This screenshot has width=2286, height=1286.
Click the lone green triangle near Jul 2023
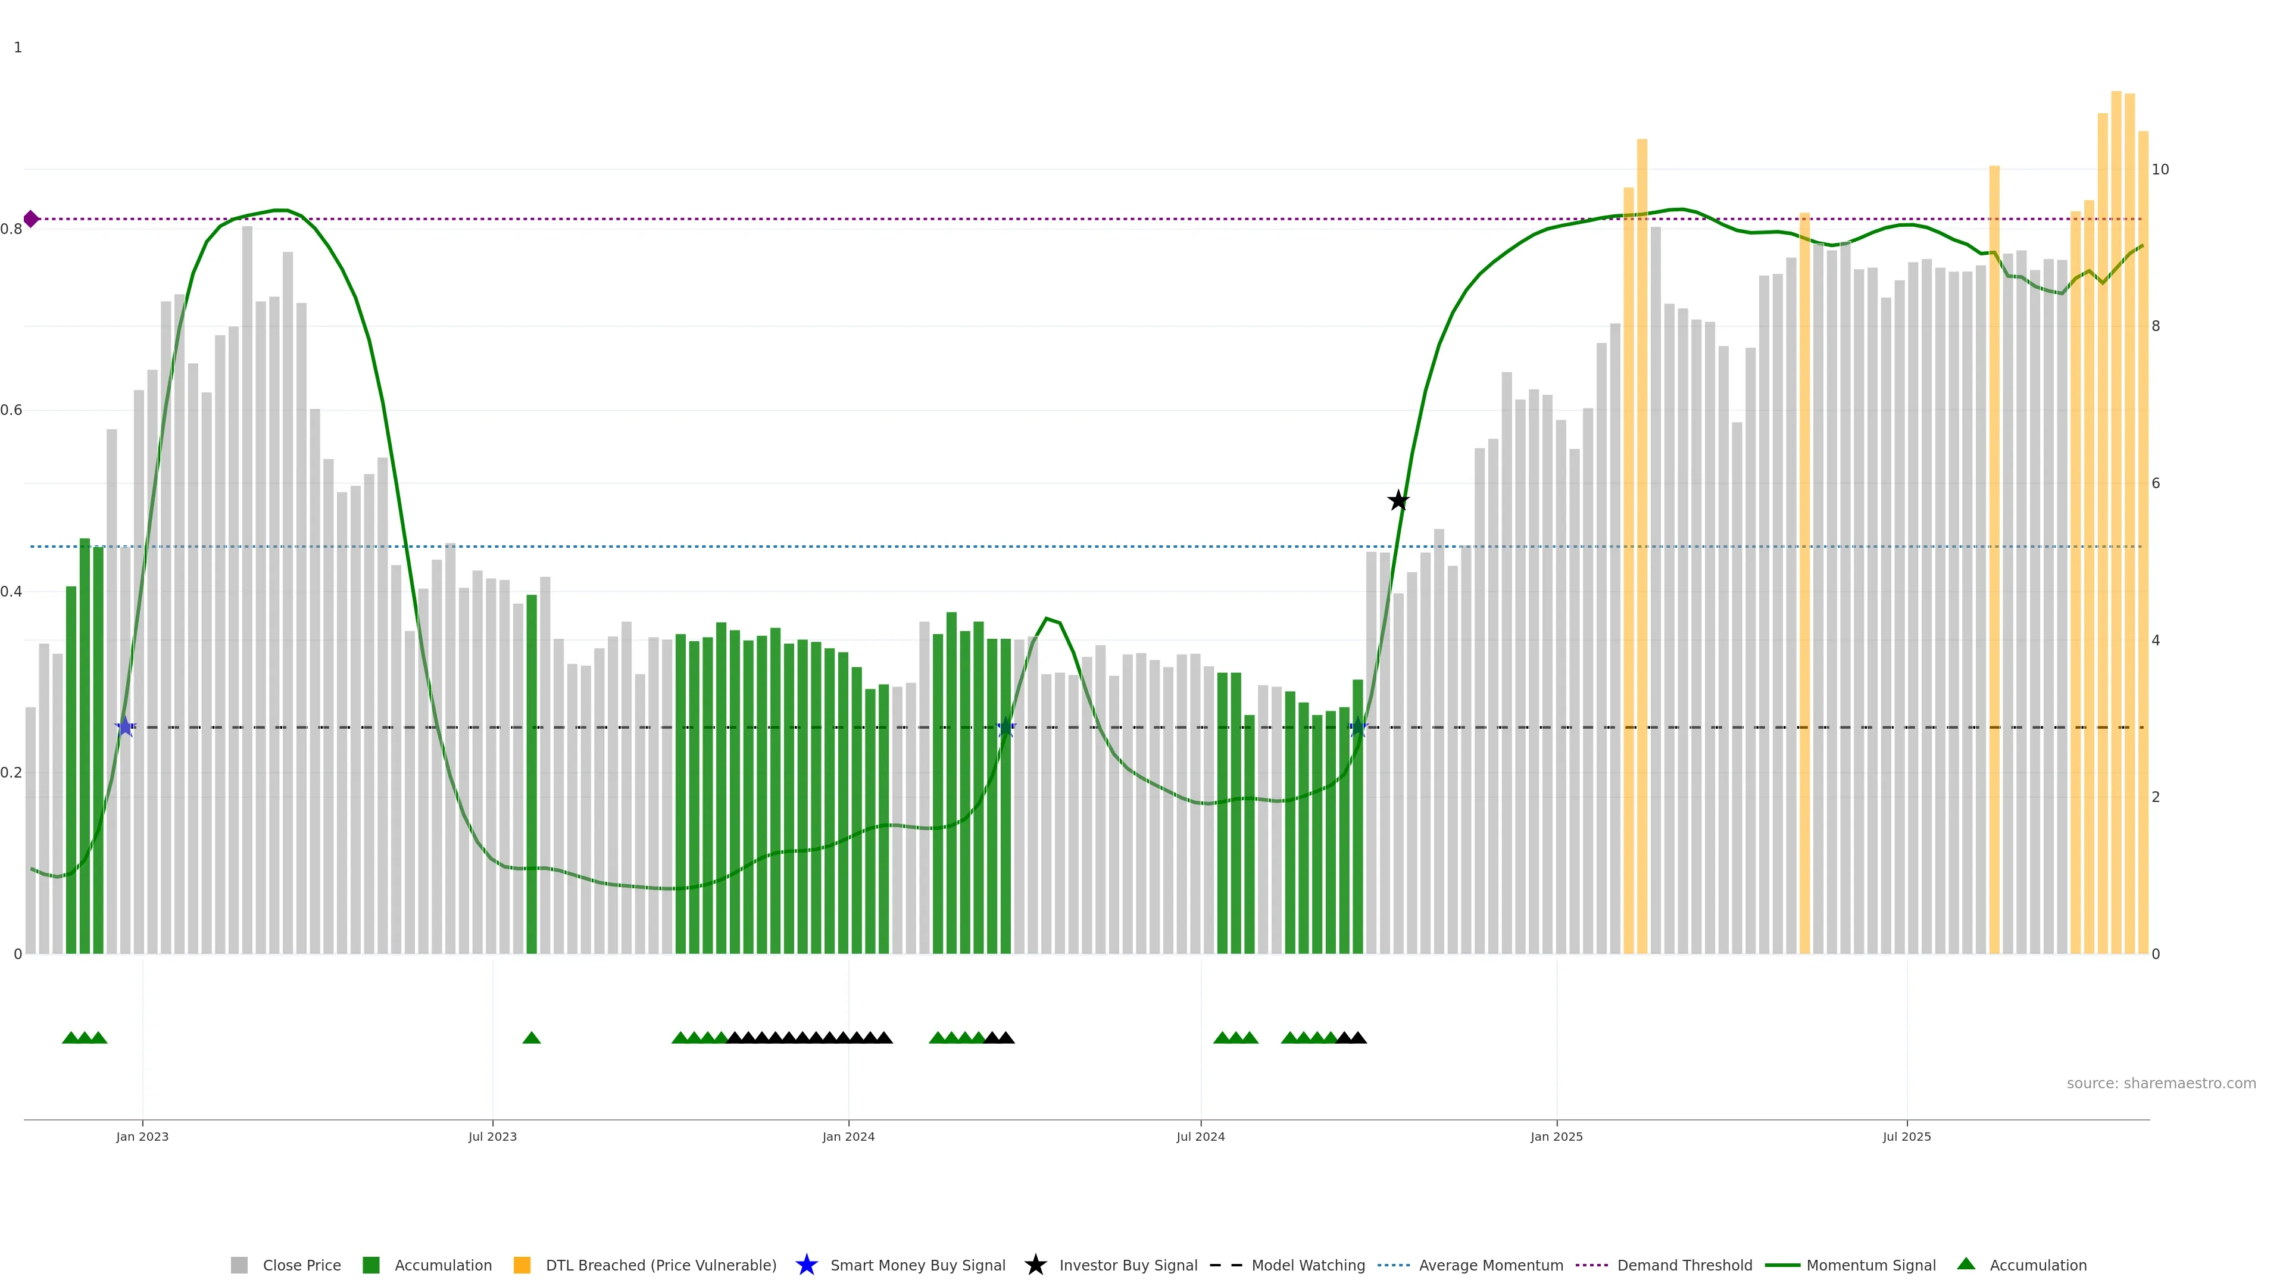pyautogui.click(x=532, y=1038)
